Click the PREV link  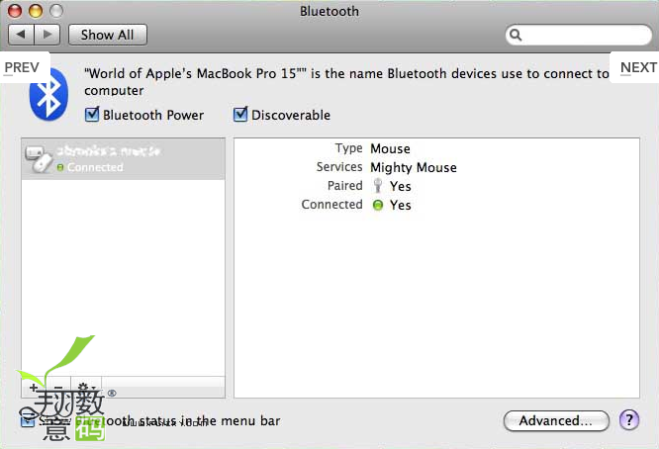[22, 67]
